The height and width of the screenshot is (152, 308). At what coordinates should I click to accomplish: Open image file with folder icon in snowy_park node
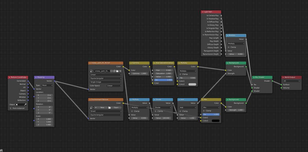(x=117, y=71)
